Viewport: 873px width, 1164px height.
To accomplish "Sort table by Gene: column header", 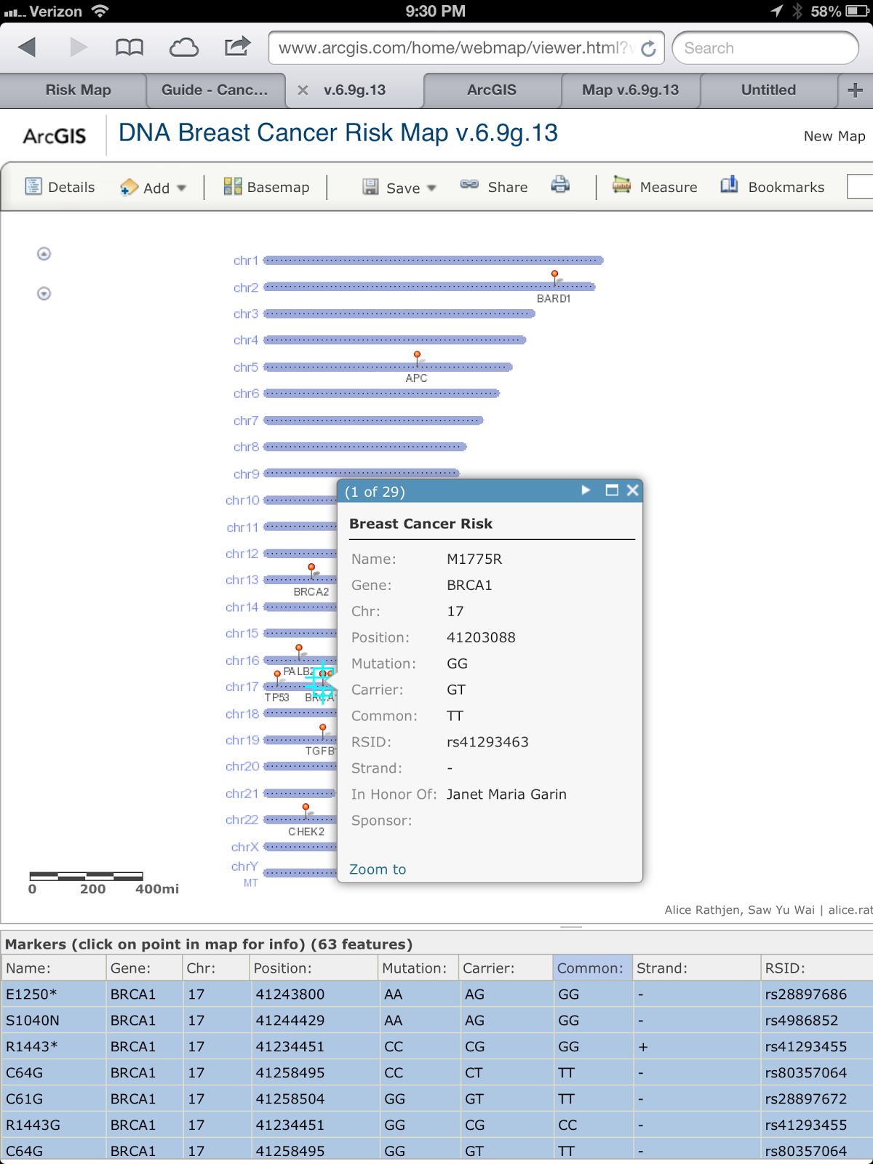I will tap(144, 968).
